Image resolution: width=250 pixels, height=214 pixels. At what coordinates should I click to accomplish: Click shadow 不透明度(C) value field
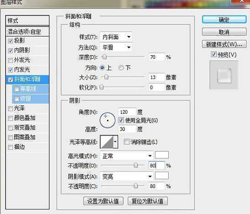tap(156, 186)
